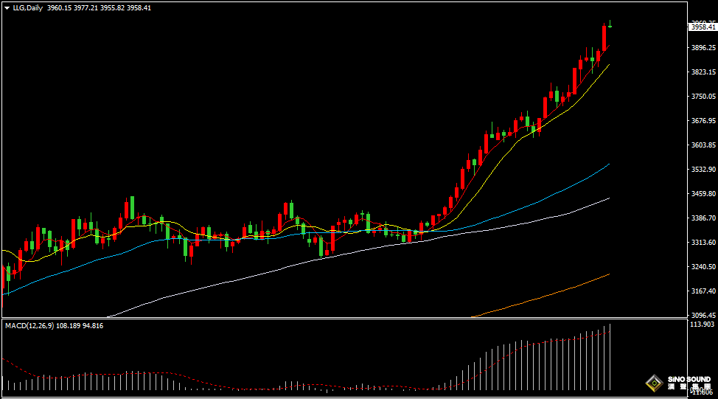This screenshot has width=718, height=399.
Task: Click the blue moving average line's right end
Action: tap(607, 165)
